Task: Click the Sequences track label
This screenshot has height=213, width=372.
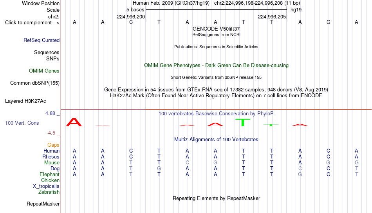Action: point(47,52)
